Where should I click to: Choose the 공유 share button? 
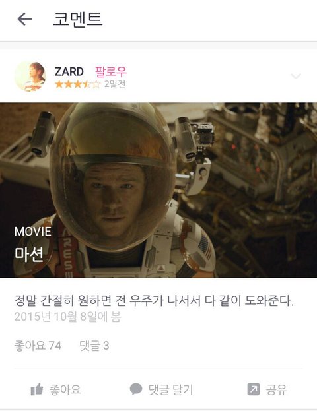(277, 389)
